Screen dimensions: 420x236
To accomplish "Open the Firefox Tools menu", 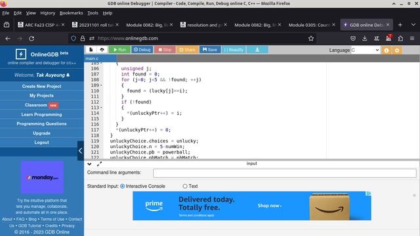I will pos(93,13).
